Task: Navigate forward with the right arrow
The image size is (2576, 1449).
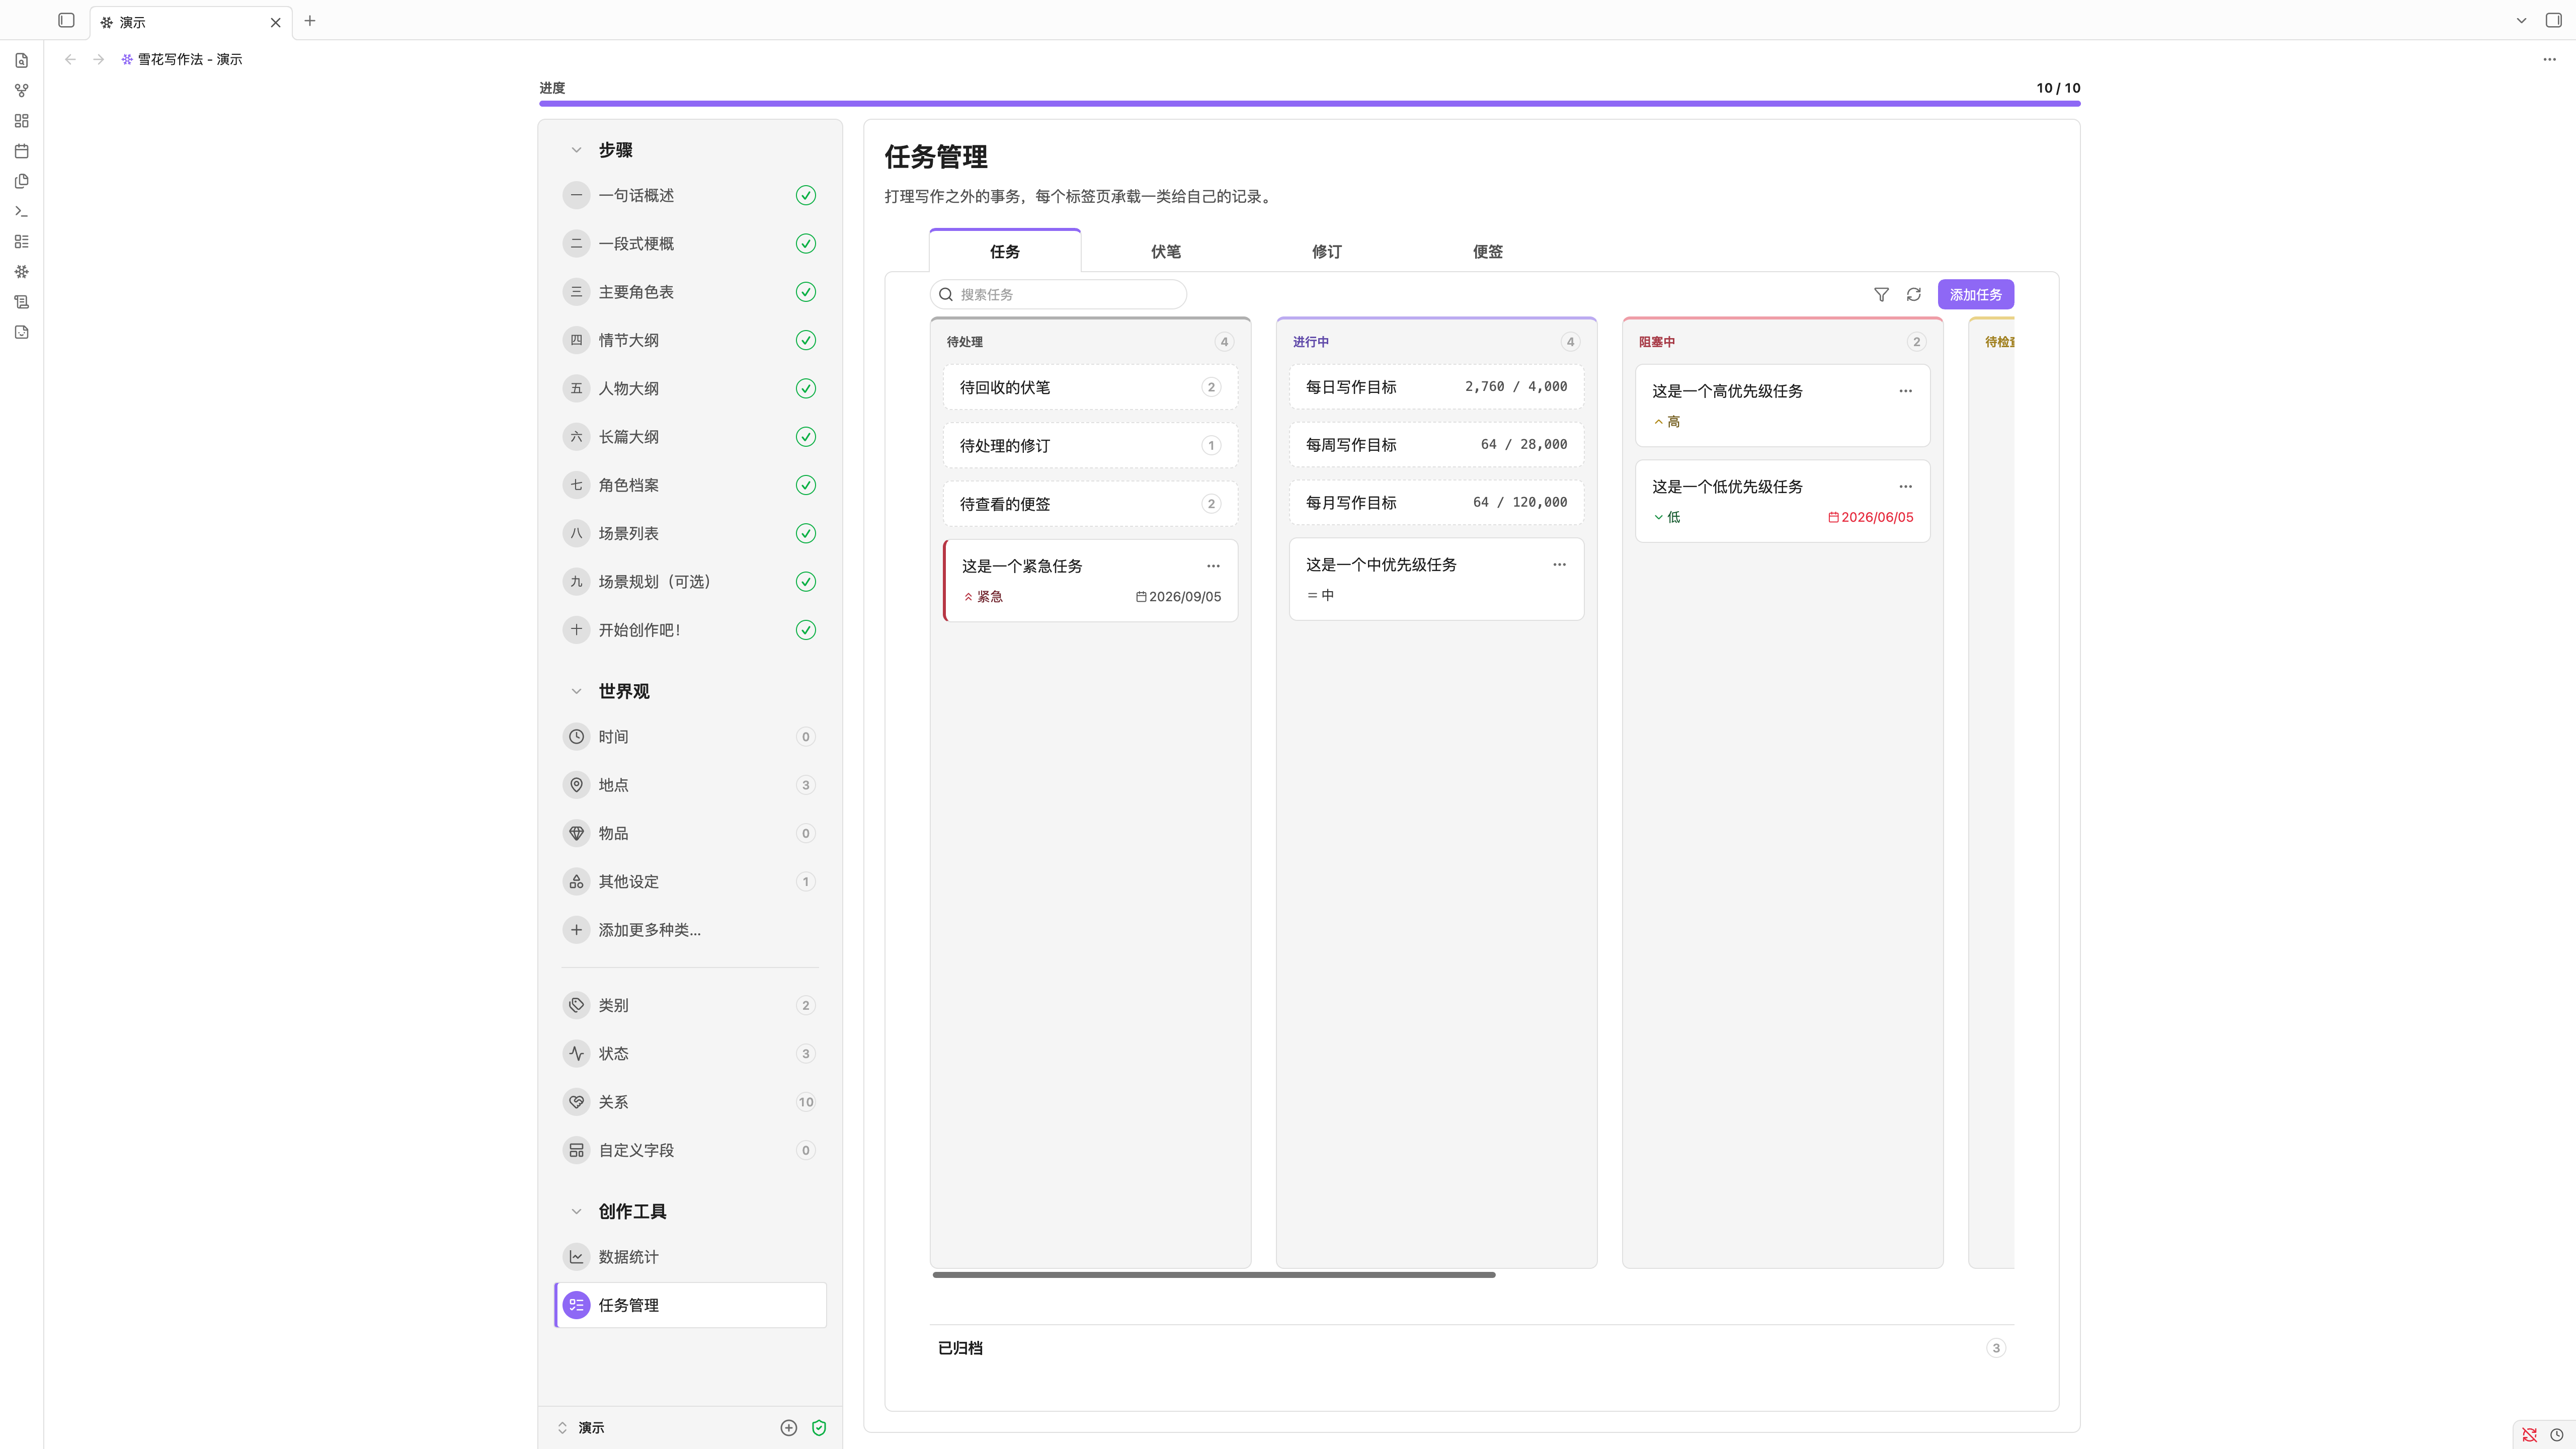Action: coord(98,59)
